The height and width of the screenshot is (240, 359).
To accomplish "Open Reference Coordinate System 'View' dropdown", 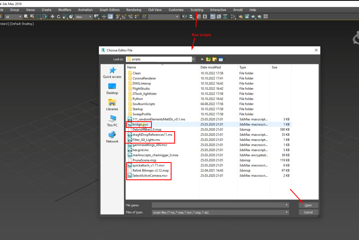I will 84,17.
